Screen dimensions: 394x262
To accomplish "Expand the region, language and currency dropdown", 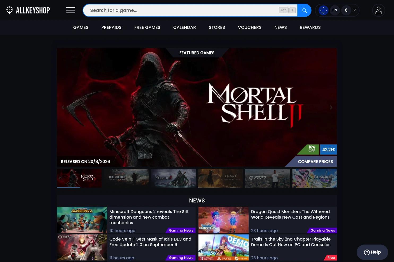I will (x=354, y=10).
